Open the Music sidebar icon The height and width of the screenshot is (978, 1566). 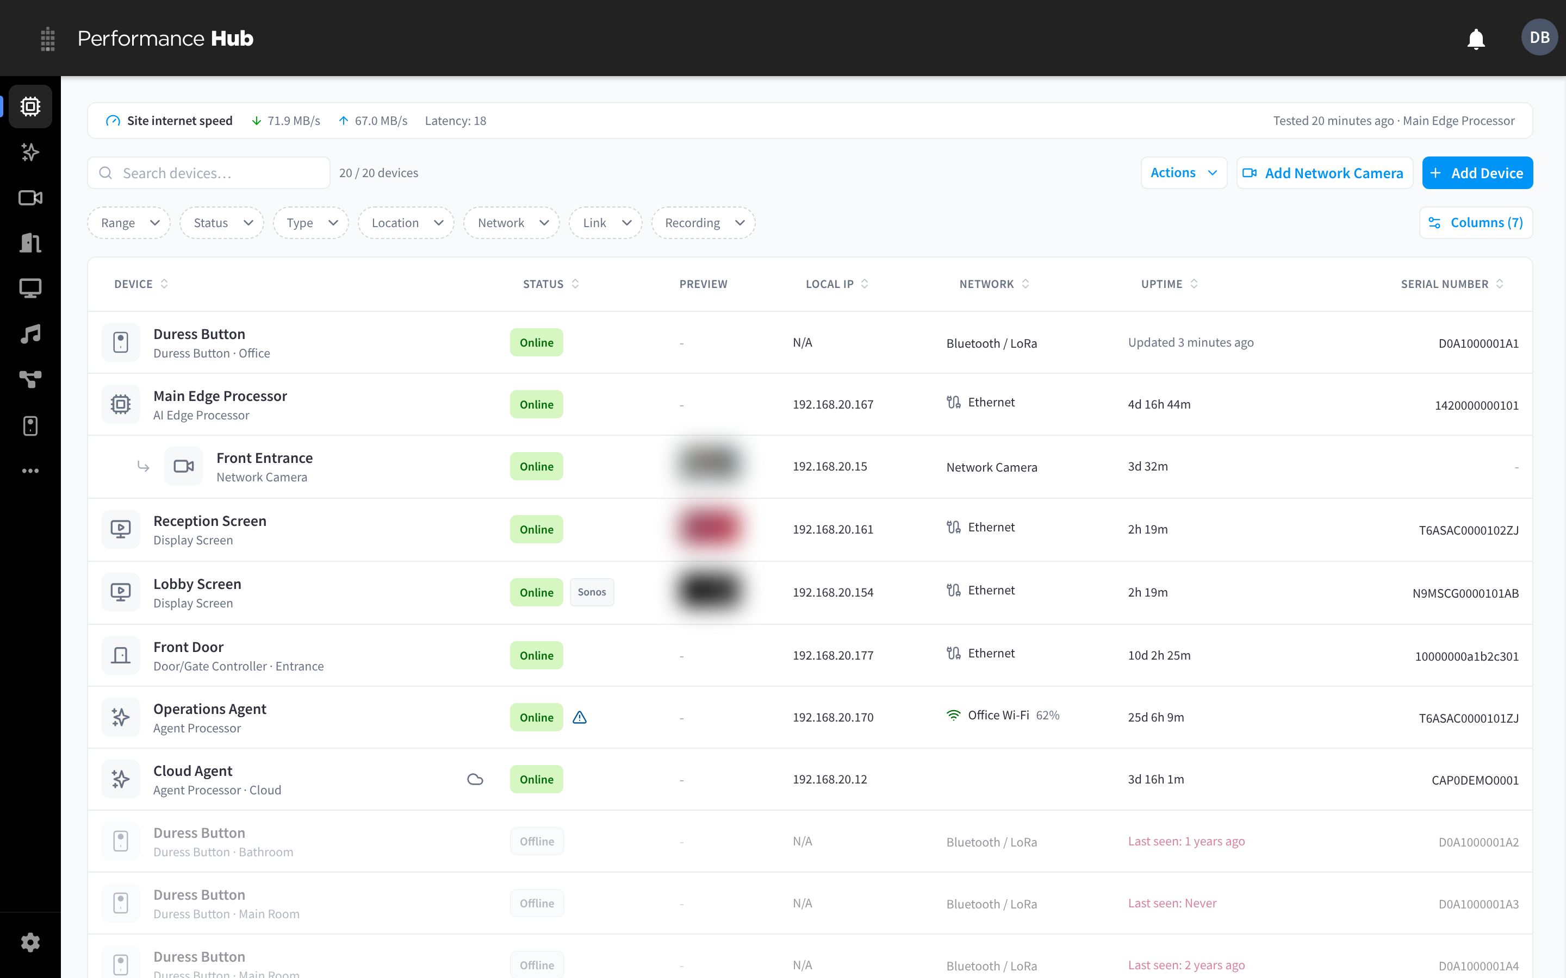tap(30, 334)
